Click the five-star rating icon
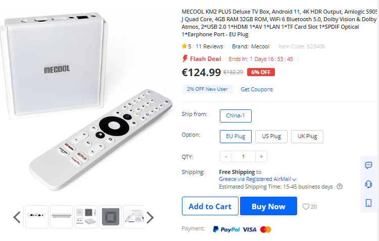The width and height of the screenshot is (379, 241). (184, 46)
